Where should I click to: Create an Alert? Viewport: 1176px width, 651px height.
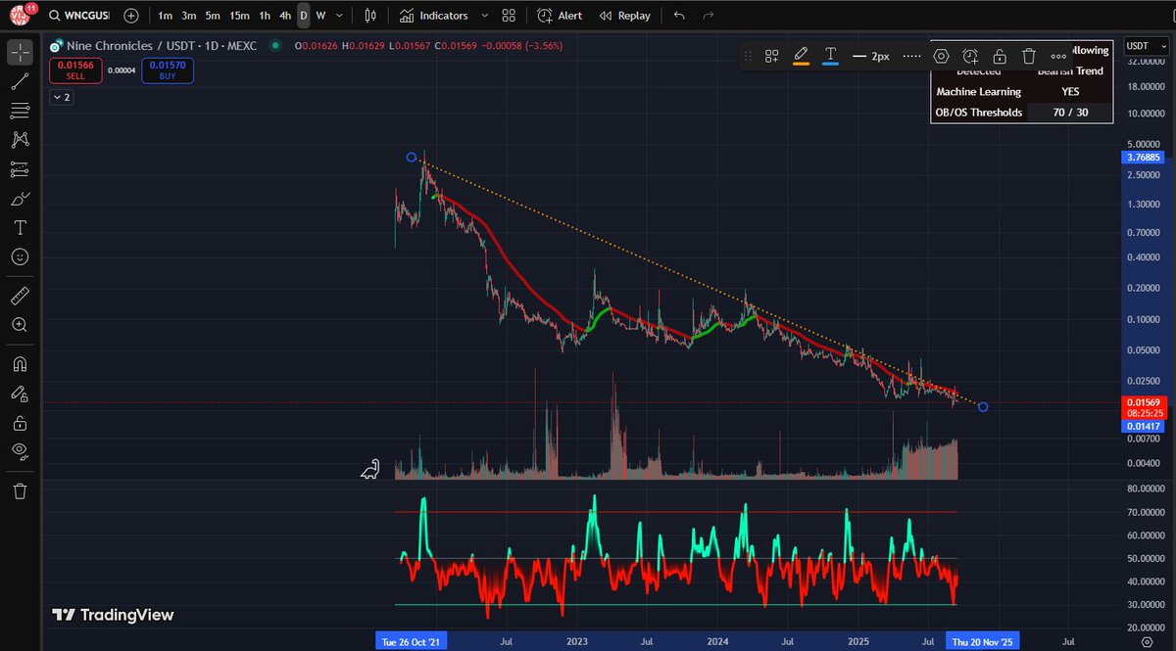point(560,16)
